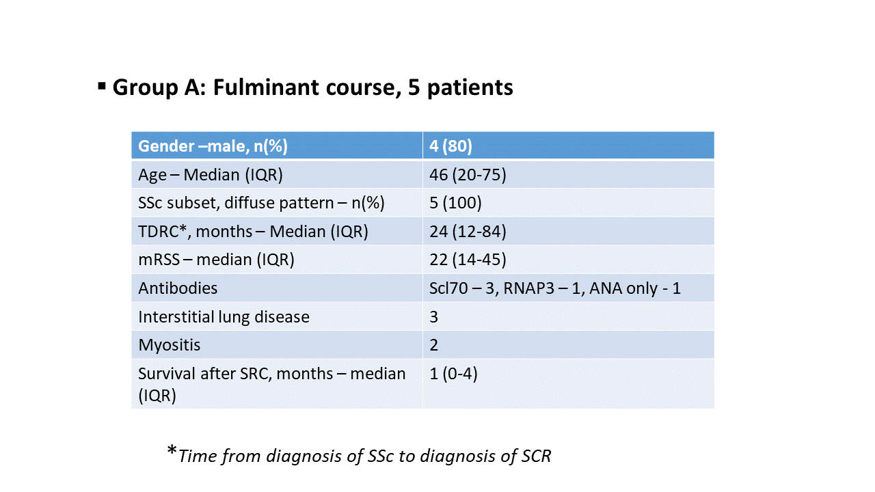Click the '1 (0-4)' survival value
Screen dimensions: 875x492
(453, 374)
